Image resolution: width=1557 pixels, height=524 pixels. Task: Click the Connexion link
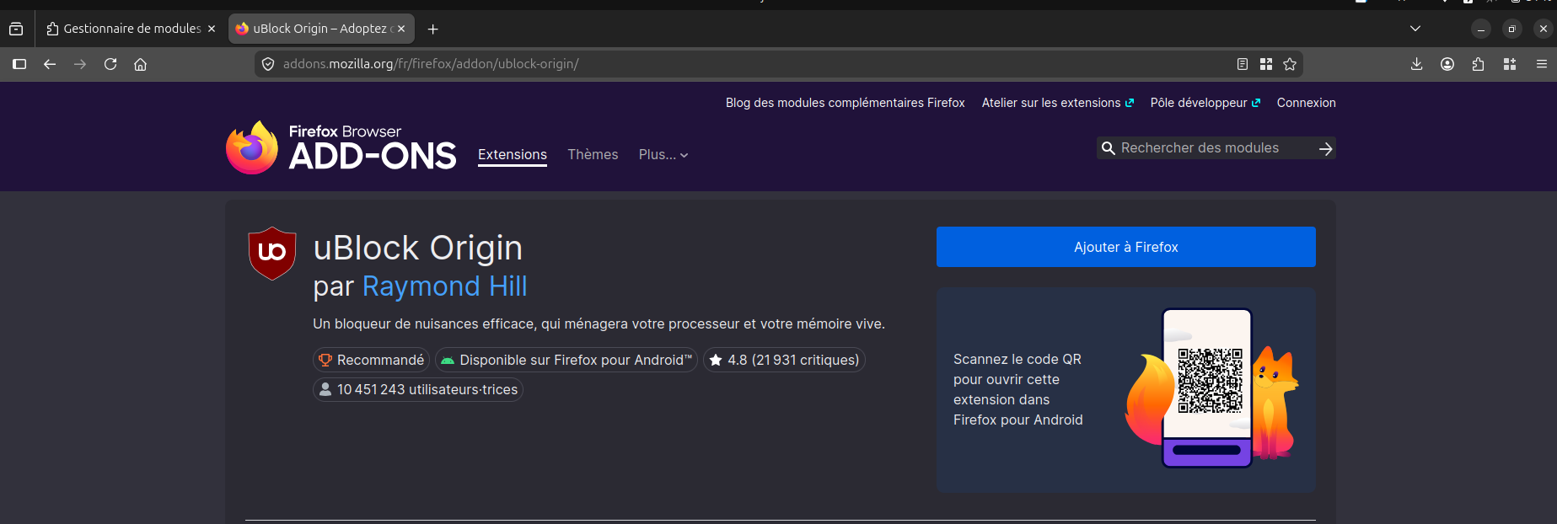pos(1306,103)
